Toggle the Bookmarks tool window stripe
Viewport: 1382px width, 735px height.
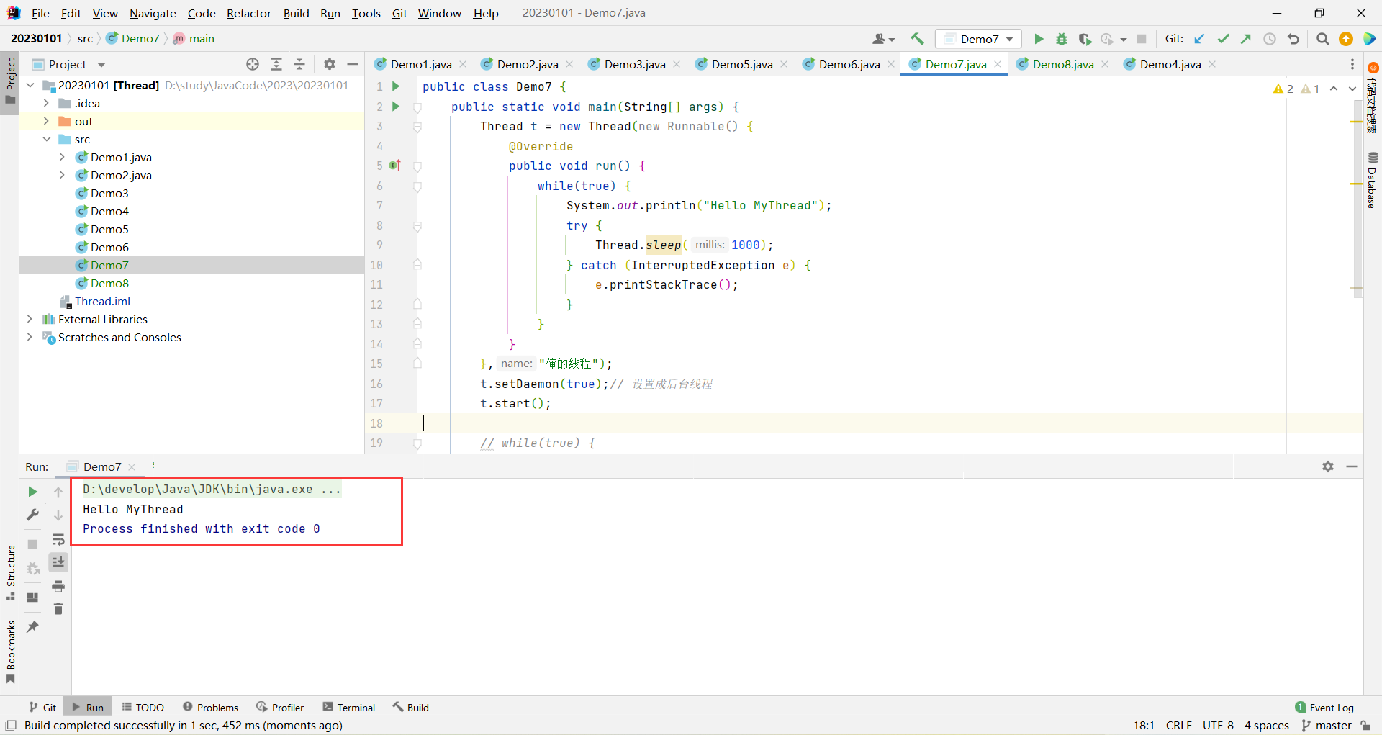10,652
